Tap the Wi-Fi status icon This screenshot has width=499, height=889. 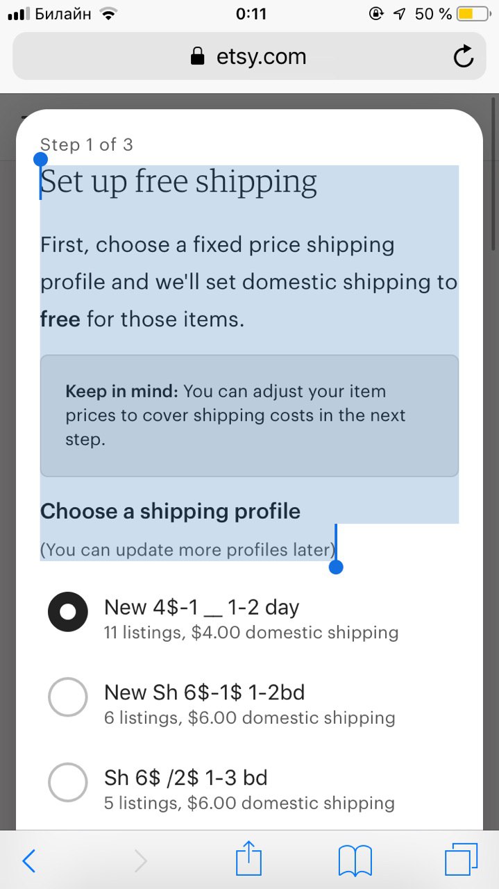108,14
